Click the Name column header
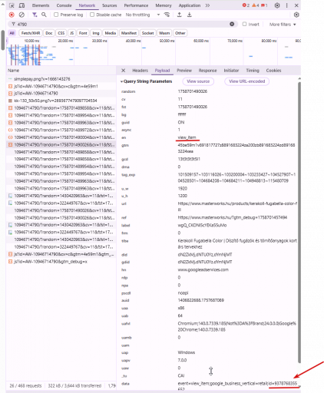This screenshot has width=324, height=393. 61,71
